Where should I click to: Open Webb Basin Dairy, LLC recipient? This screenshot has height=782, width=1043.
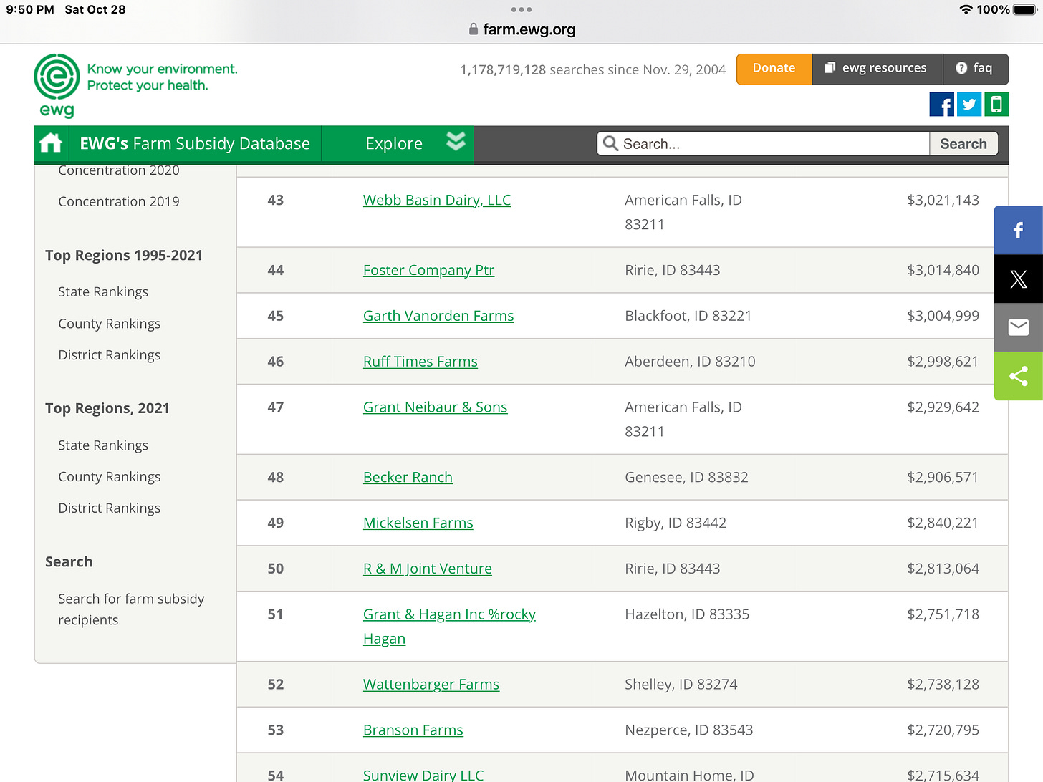437,200
